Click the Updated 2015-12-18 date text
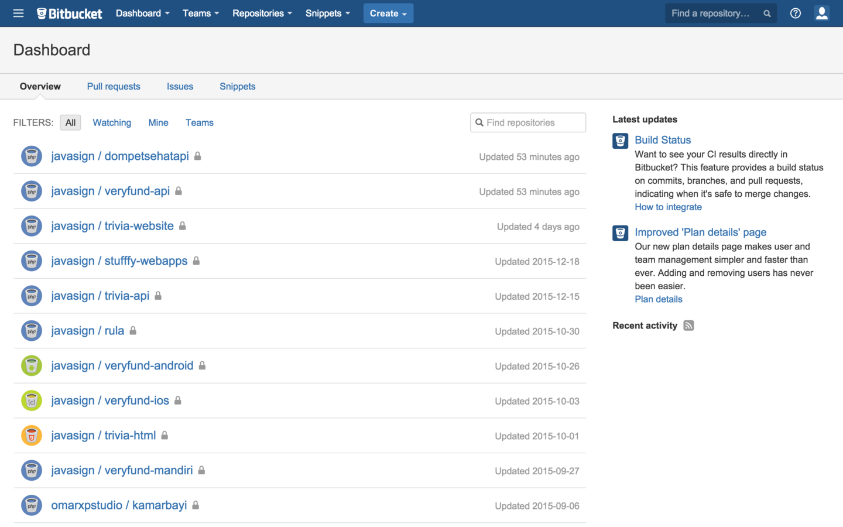The image size is (843, 527). (537, 262)
